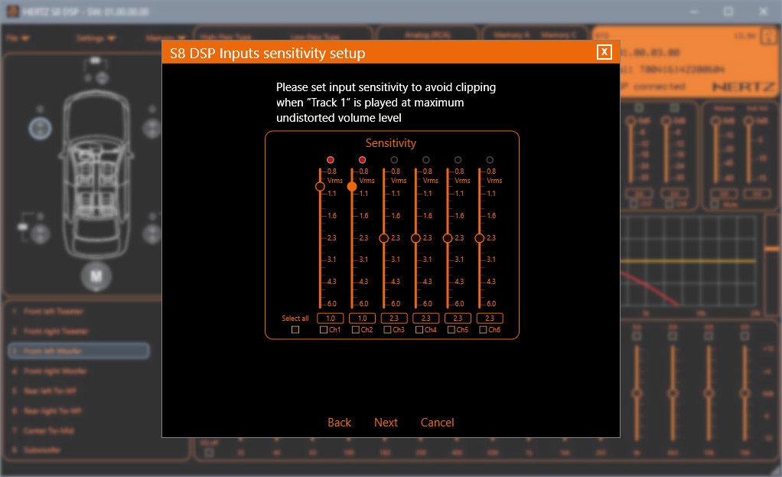Cancel the sensitivity setup
The image size is (782, 477).
pos(438,423)
